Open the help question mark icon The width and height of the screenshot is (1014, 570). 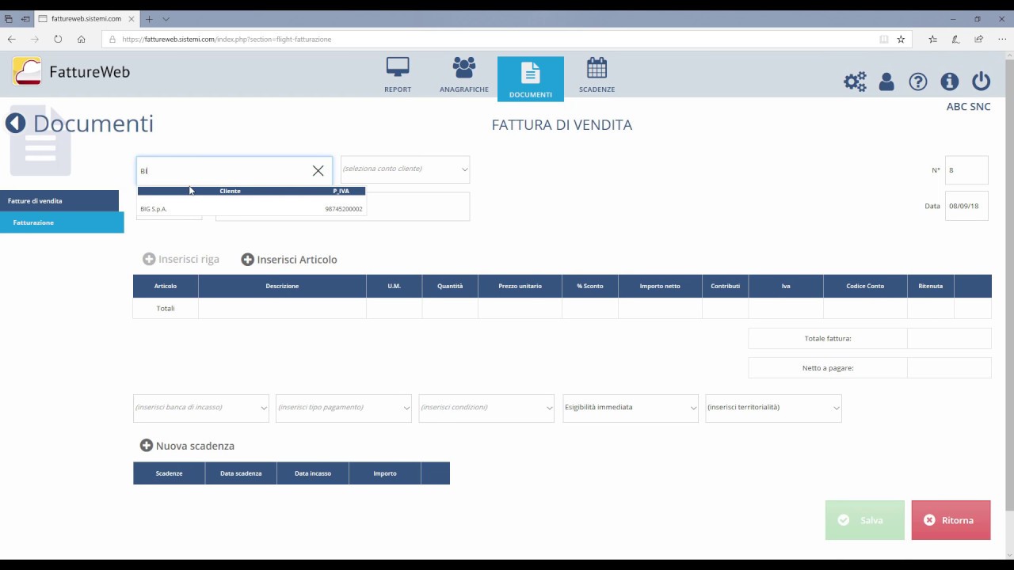coord(917,82)
